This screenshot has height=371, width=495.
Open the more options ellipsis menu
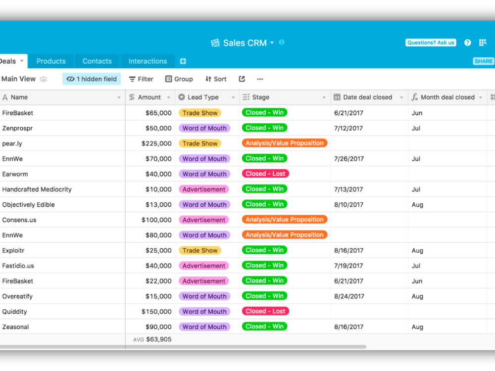[x=260, y=79]
